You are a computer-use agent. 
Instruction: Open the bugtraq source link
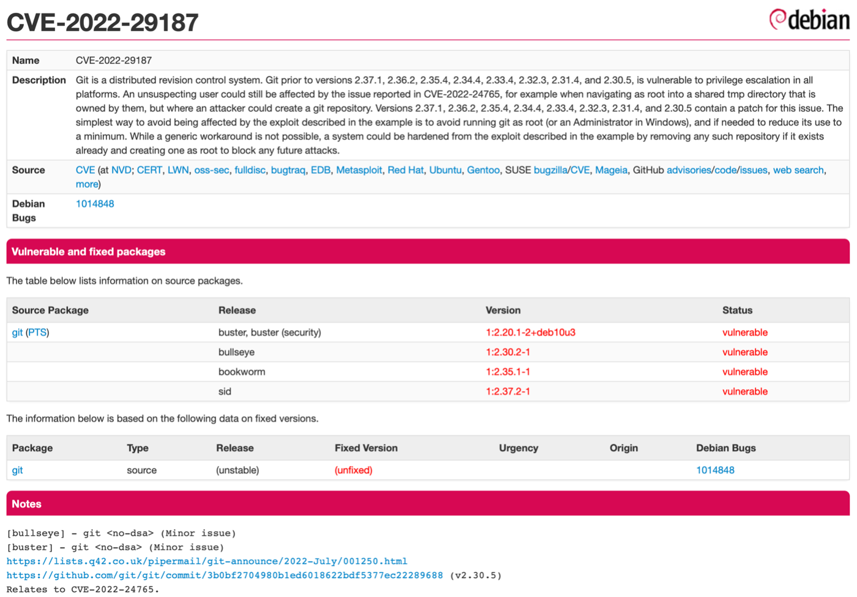pos(288,170)
